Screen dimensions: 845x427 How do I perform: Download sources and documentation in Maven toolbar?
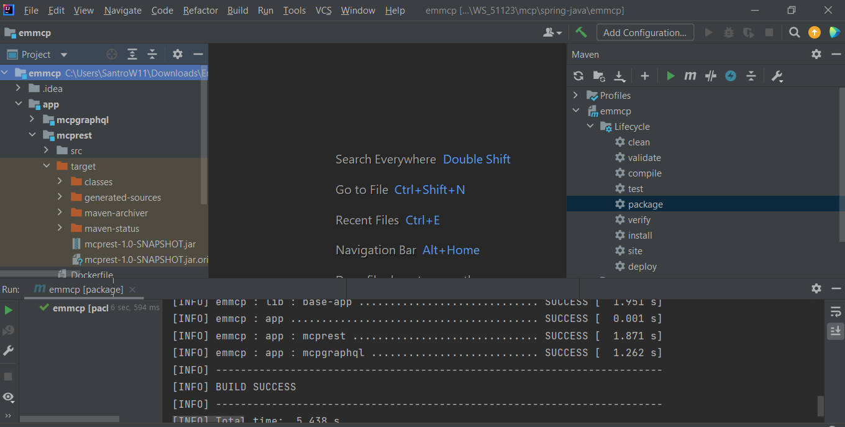619,76
